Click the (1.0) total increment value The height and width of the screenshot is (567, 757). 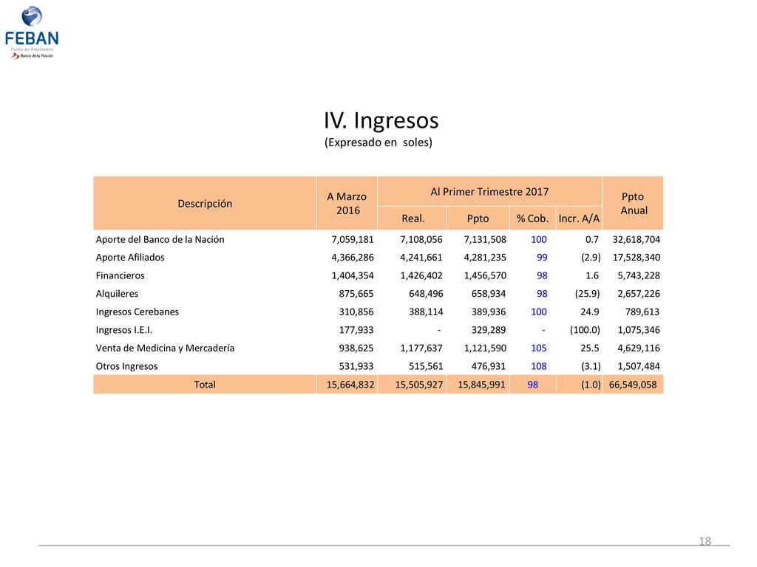pos(591,385)
